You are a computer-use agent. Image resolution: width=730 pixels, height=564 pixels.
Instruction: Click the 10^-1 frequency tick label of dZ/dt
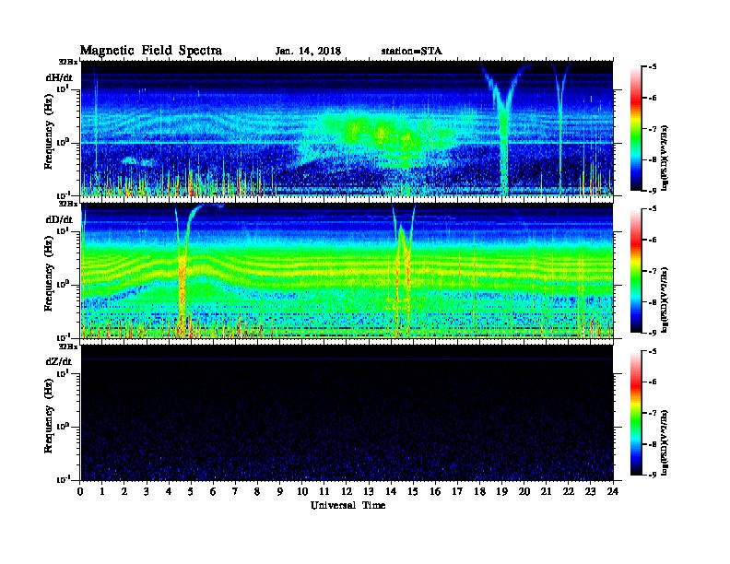pos(63,479)
